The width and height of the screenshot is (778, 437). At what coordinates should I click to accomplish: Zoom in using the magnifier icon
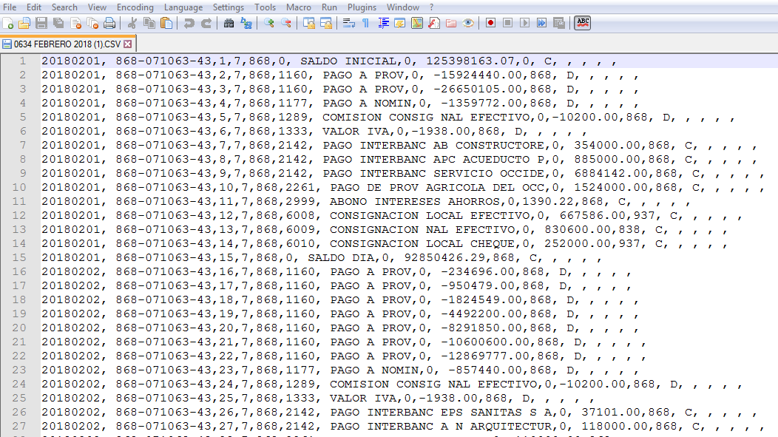coord(268,23)
